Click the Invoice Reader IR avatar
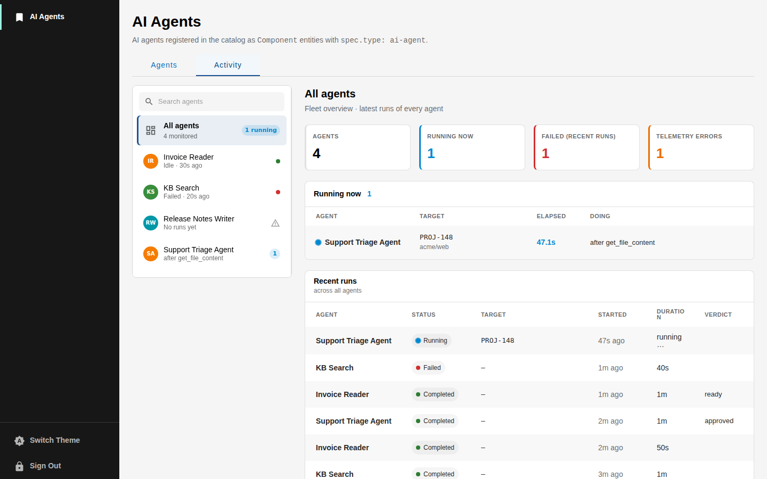The width and height of the screenshot is (767, 479). click(x=151, y=161)
